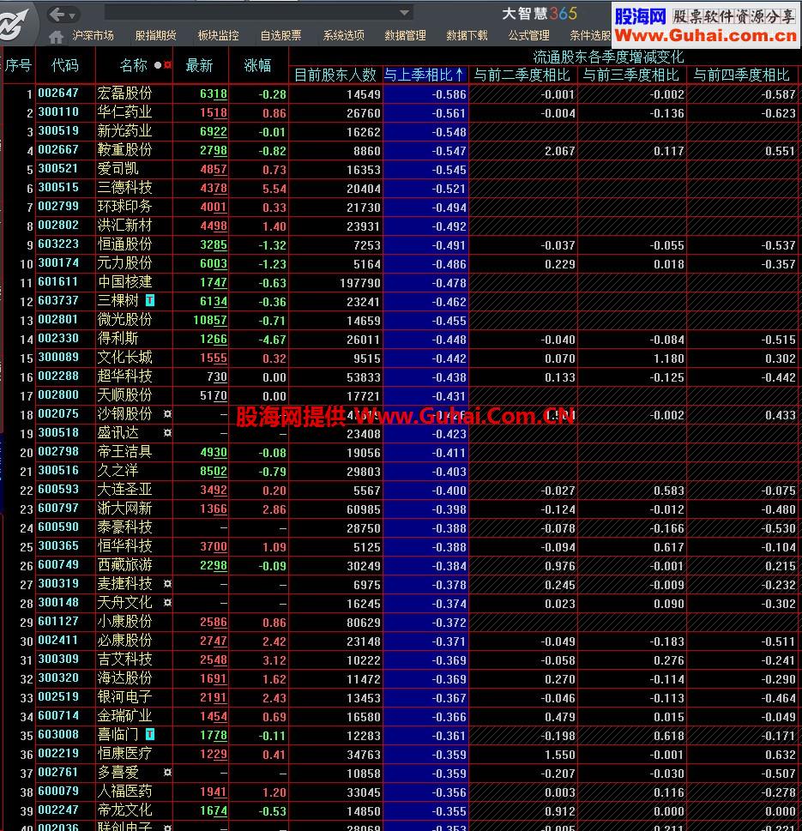The width and height of the screenshot is (802, 831).
Task: Click the back arrow navigation button
Action: [x=57, y=15]
